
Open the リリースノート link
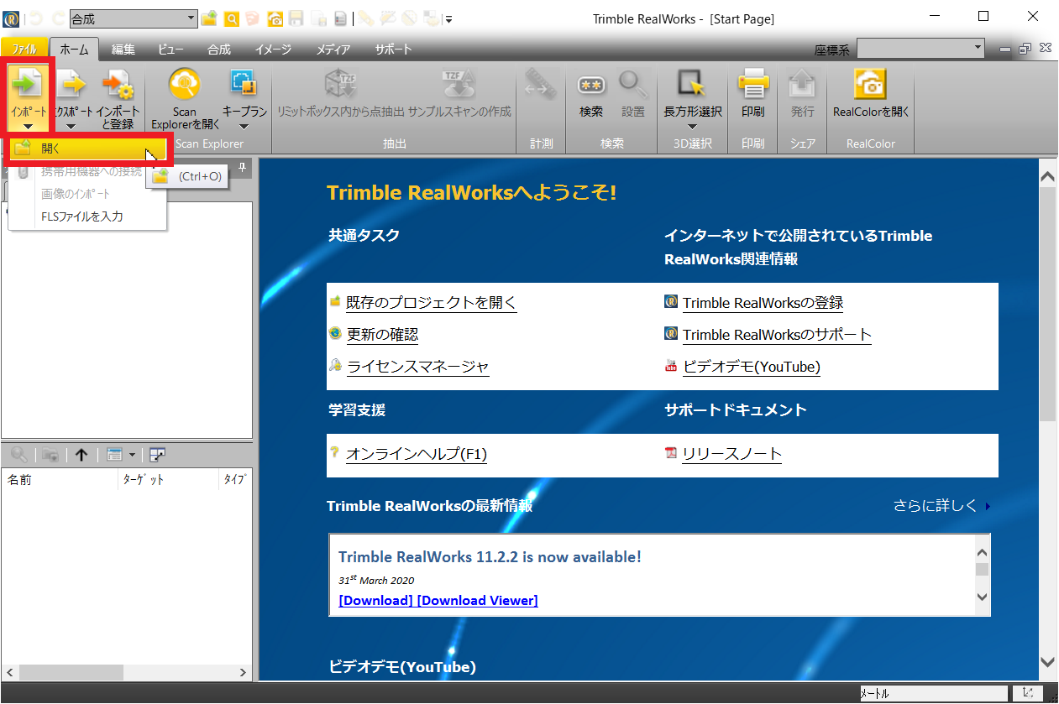(731, 454)
